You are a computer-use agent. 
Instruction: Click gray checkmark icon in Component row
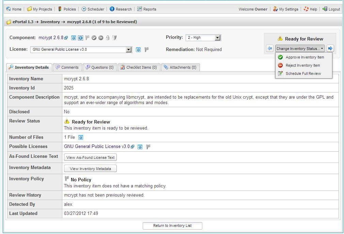coord(94,38)
